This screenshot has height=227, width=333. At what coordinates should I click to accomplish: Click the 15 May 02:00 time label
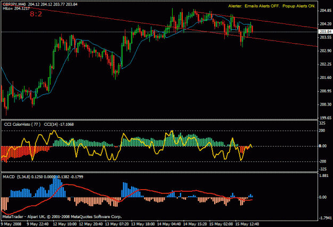click(221, 224)
